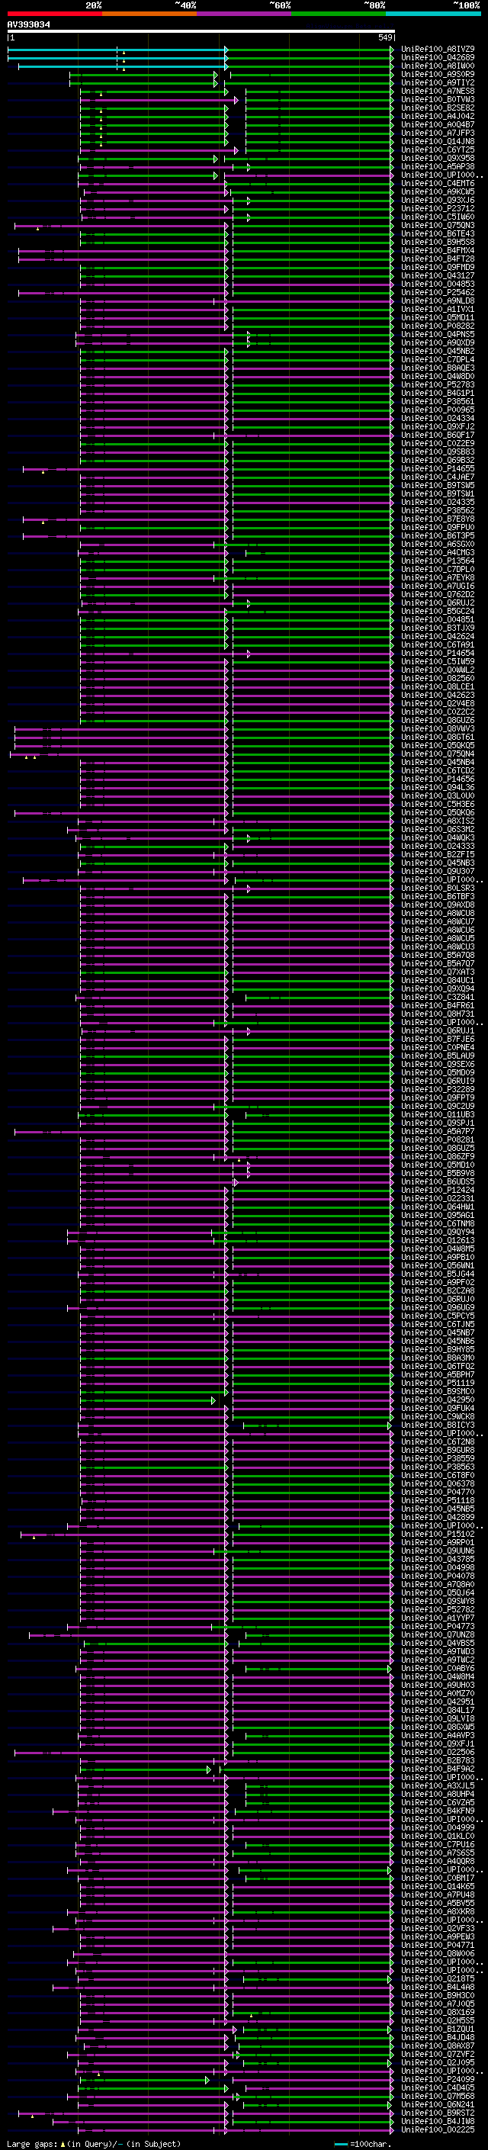Viewport: 488px width, 2150px height.
Task: Open hit UniRef100_A5AP38
Action: (438, 166)
